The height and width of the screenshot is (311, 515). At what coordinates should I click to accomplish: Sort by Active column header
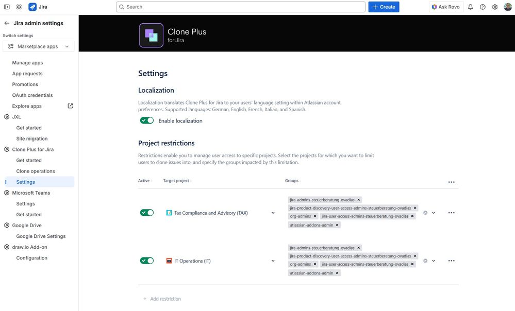(x=145, y=181)
